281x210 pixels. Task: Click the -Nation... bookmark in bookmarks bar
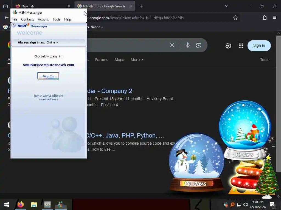point(95,27)
